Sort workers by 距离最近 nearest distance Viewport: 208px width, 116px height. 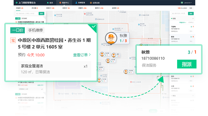191,22
